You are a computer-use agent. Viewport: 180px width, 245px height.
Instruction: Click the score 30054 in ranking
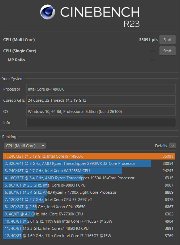168,163
